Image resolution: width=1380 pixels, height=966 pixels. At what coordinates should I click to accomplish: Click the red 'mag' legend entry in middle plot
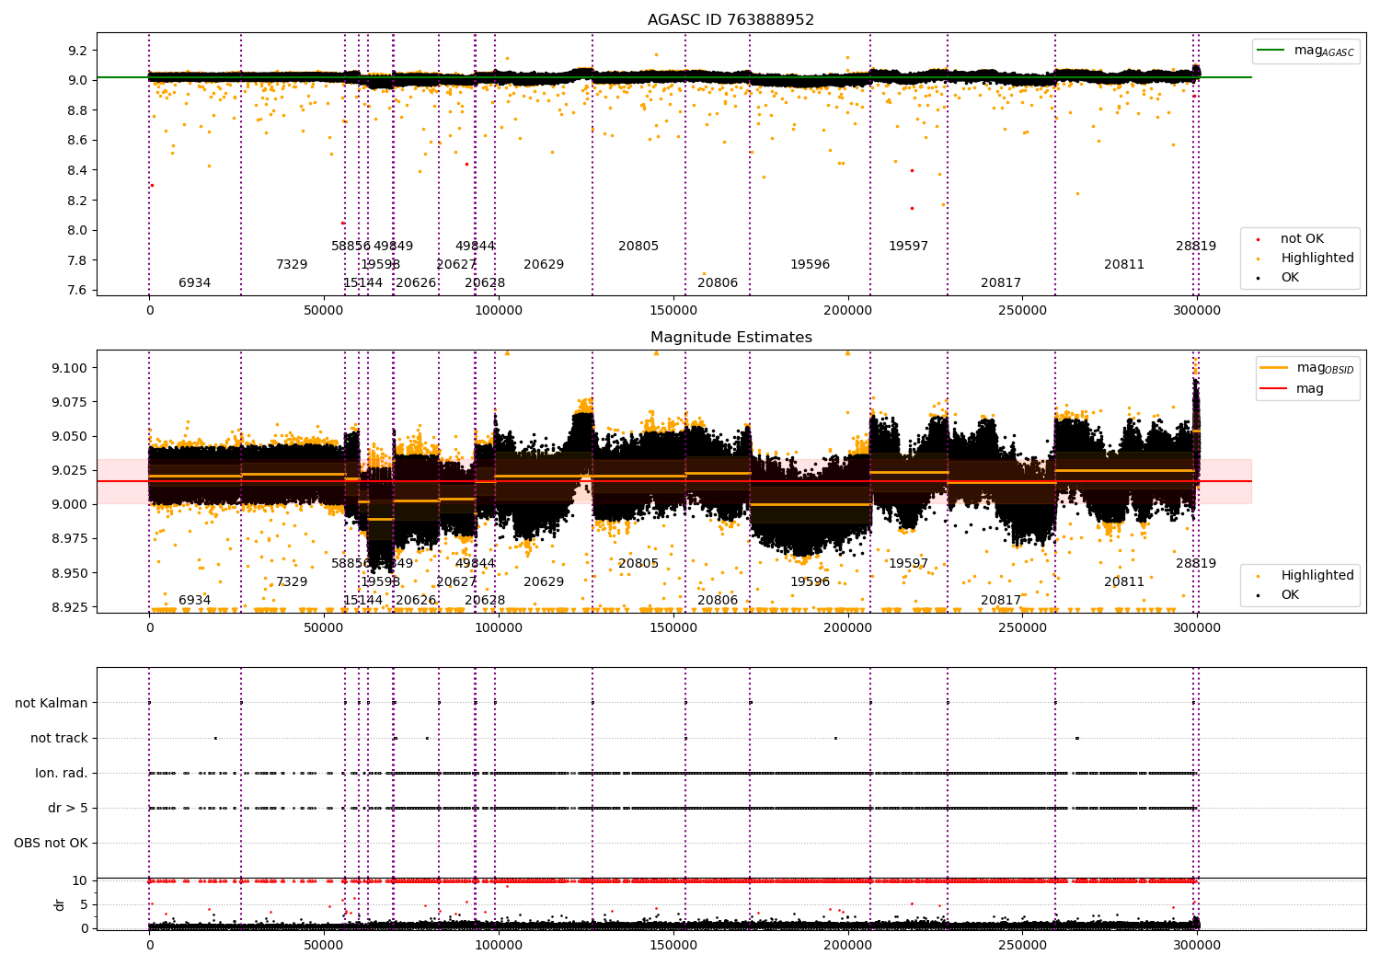(1310, 389)
